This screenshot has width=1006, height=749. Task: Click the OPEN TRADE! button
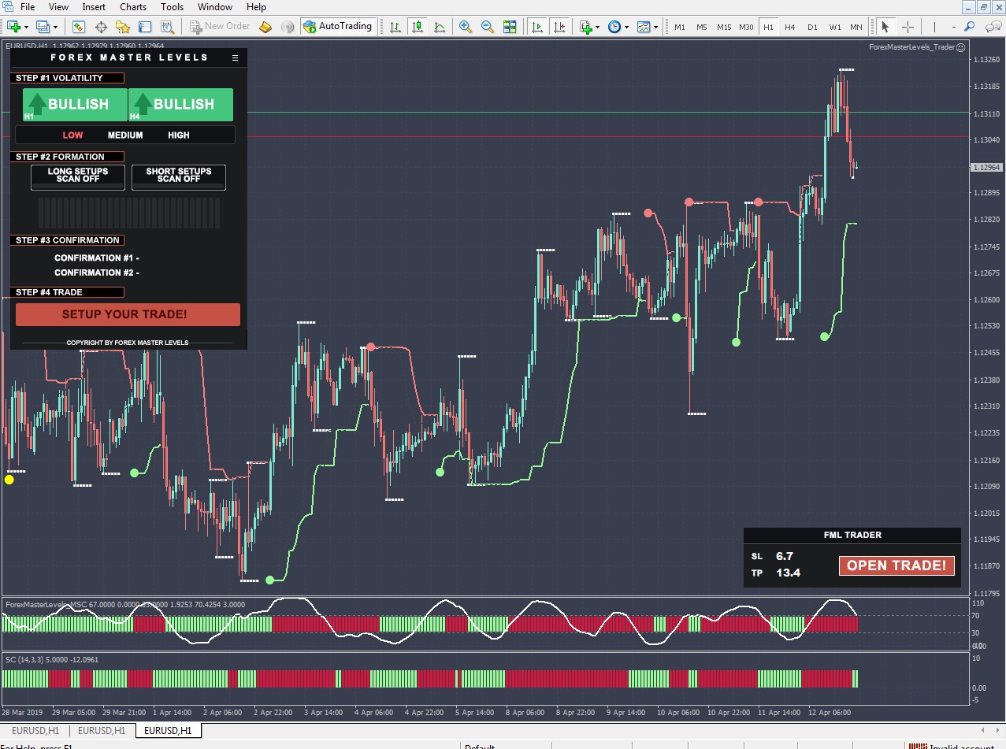coord(896,565)
